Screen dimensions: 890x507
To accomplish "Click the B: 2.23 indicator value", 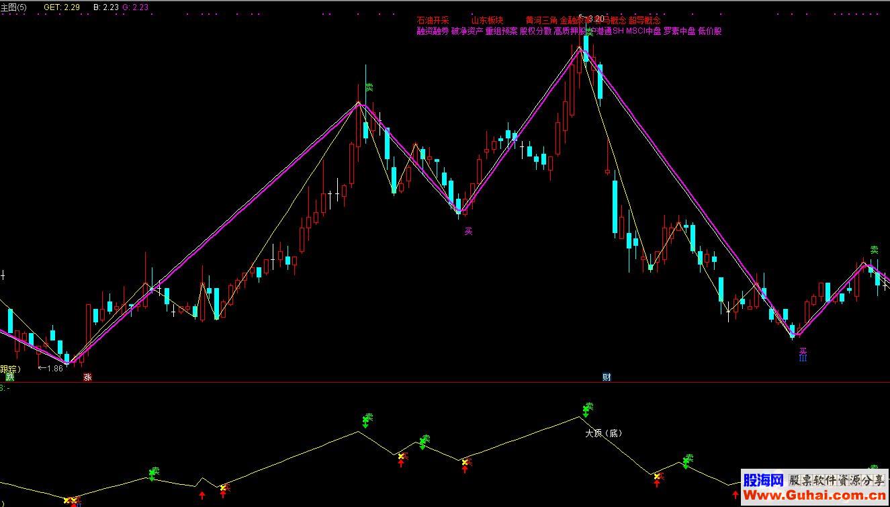I will pyautogui.click(x=106, y=7).
